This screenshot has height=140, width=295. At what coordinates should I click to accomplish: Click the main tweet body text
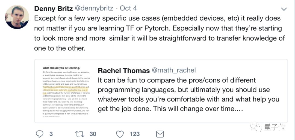pyautogui.click(x=158, y=33)
